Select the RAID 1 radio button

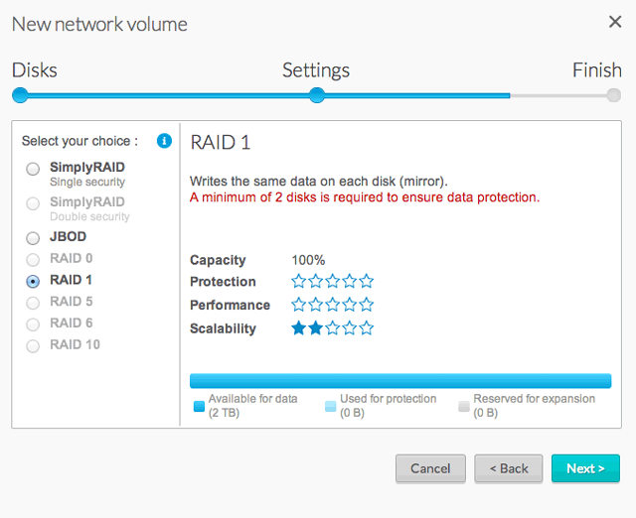point(33,281)
